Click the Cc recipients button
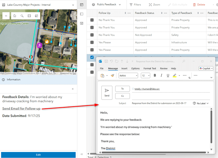Viewport: 218px width, 158px height. click(x=123, y=96)
